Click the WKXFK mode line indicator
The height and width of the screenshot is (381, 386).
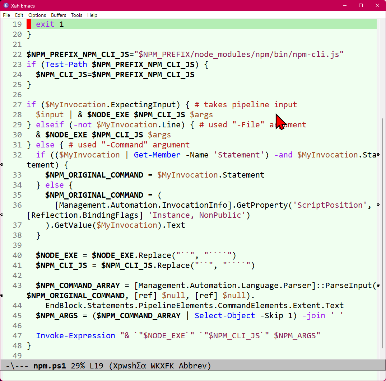coord(162,366)
